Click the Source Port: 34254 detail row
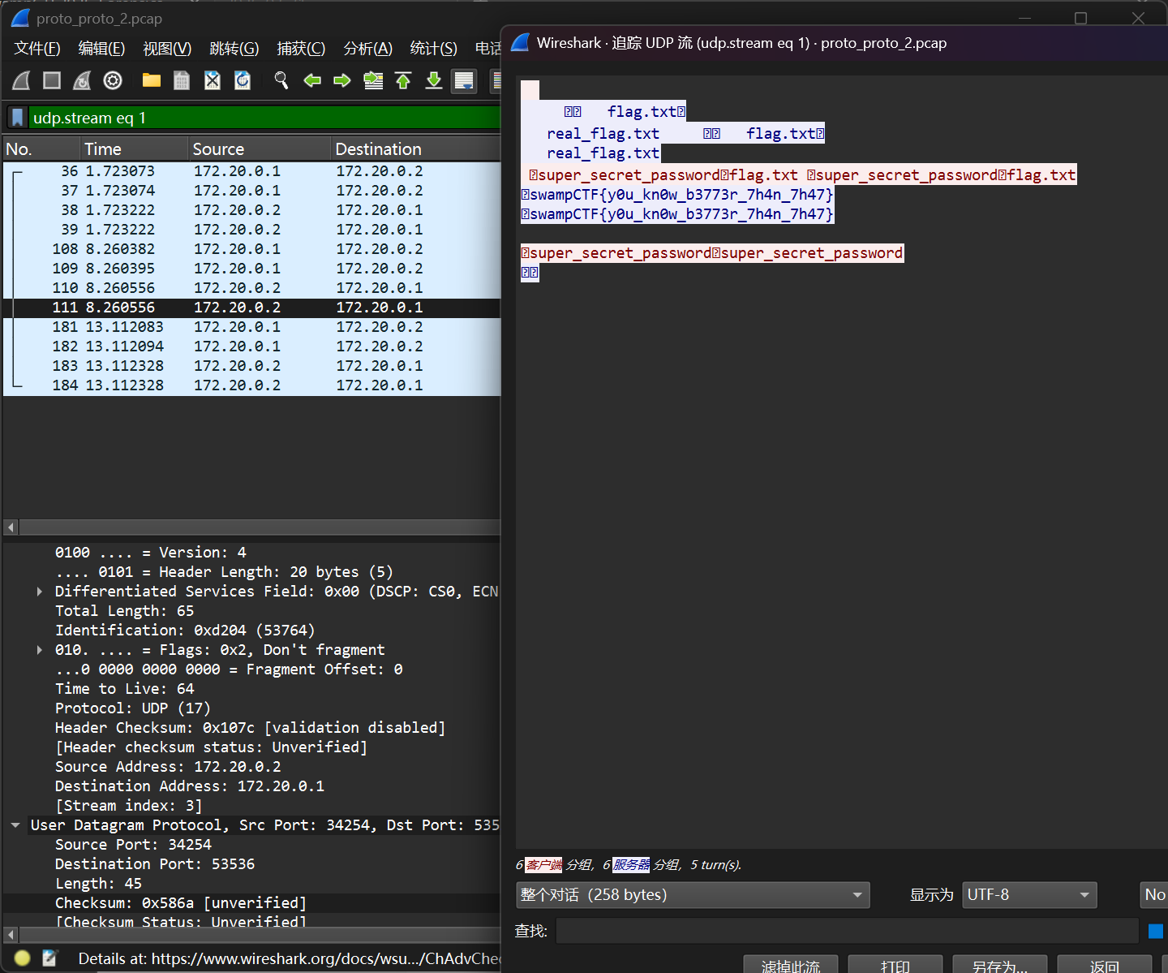 pos(133,845)
